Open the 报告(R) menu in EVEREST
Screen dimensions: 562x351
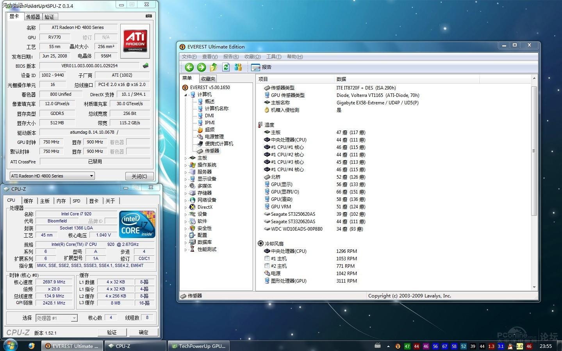tap(231, 57)
